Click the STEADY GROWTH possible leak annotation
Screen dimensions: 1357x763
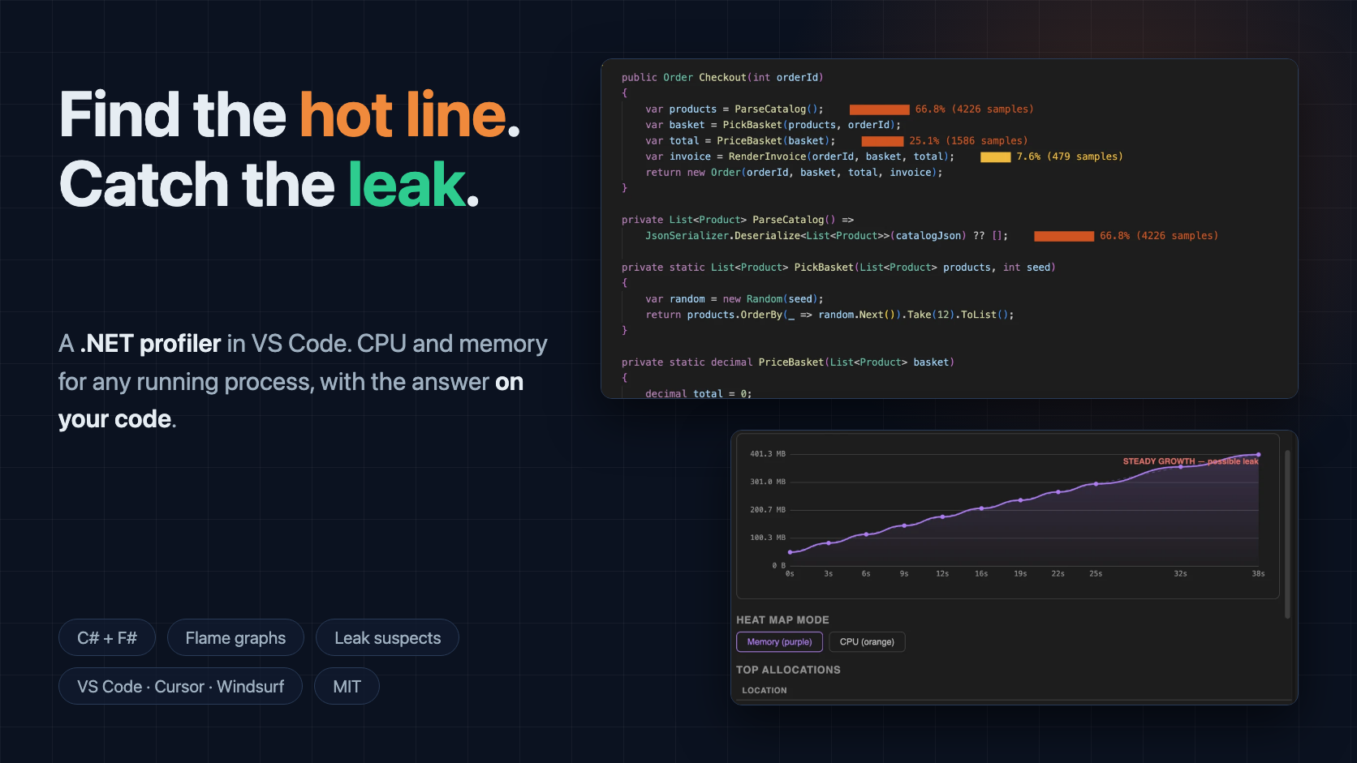tap(1191, 461)
